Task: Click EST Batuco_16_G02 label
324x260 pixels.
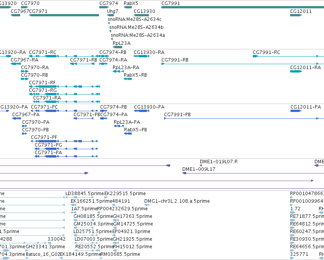Action: [43, 254]
